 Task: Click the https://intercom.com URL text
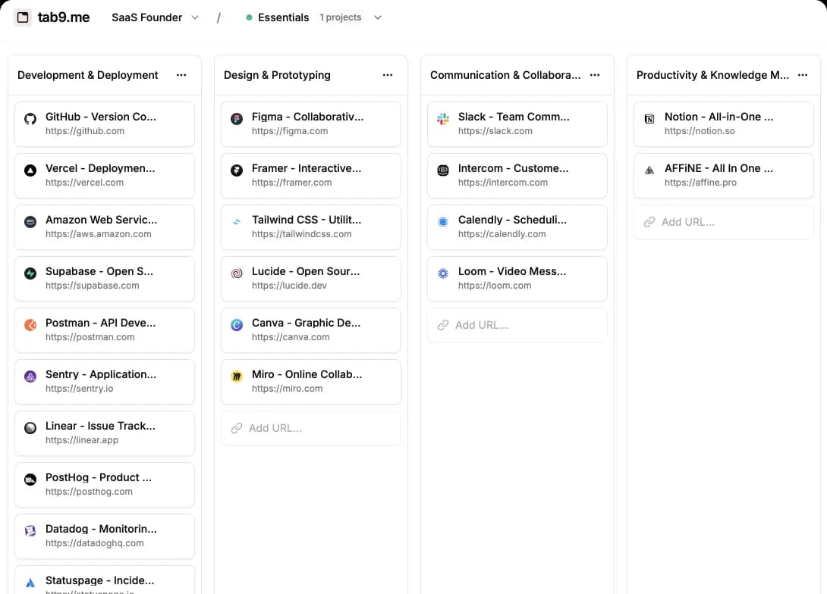tap(502, 182)
